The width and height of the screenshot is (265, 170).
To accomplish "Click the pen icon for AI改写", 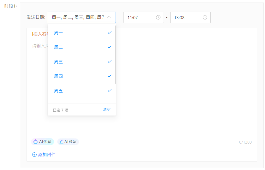I will pyautogui.click(x=61, y=142).
